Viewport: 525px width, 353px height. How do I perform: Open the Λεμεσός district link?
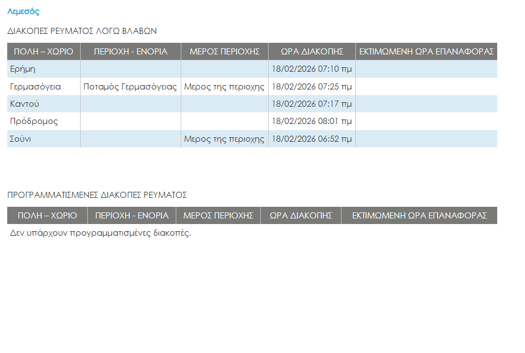coord(23,12)
